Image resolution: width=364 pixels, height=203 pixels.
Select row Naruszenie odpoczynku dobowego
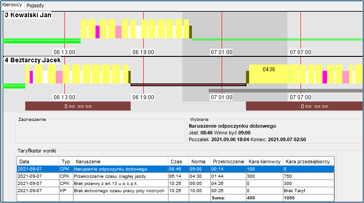pyautogui.click(x=176, y=169)
